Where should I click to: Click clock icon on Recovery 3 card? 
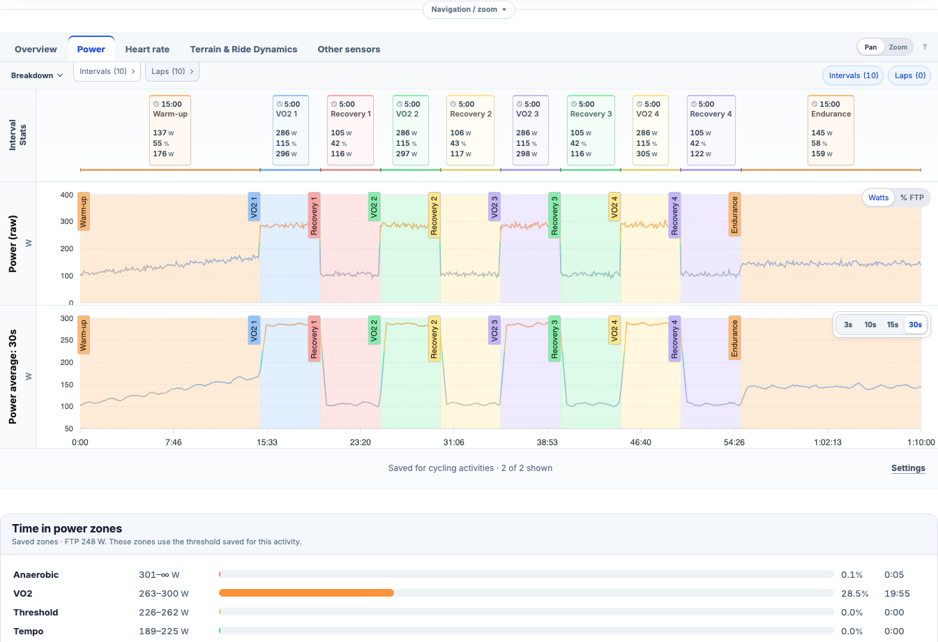[573, 104]
